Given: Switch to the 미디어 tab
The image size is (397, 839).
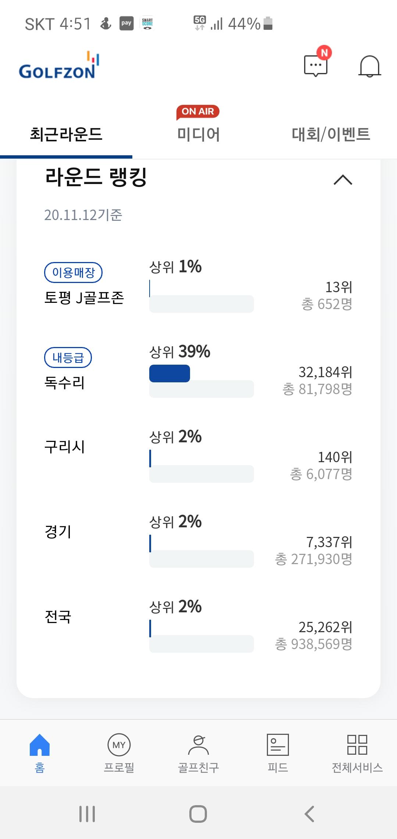Looking at the screenshot, I should coord(198,134).
